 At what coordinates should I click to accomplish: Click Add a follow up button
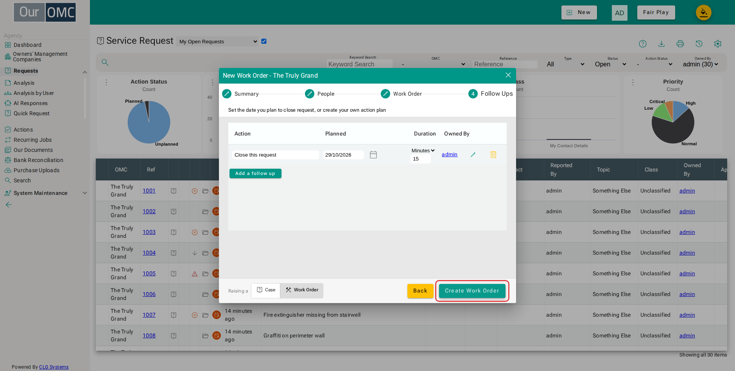pyautogui.click(x=255, y=173)
